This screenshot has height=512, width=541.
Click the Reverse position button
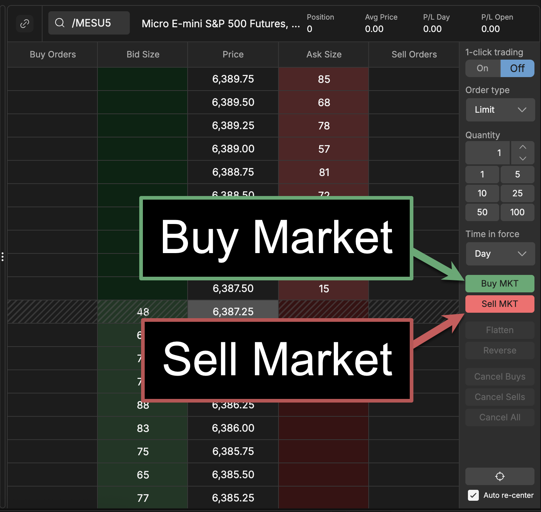click(x=500, y=350)
